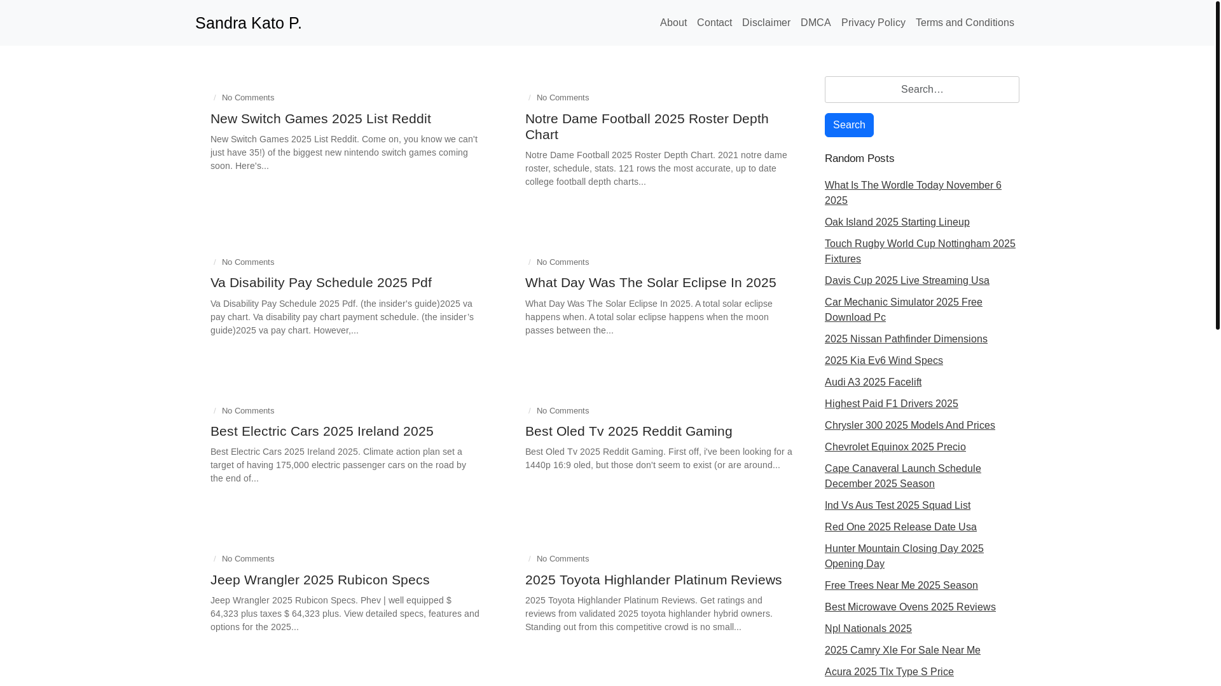Open Oak Island 2025 Starting Lineup link
Image resolution: width=1221 pixels, height=686 pixels.
(x=897, y=222)
